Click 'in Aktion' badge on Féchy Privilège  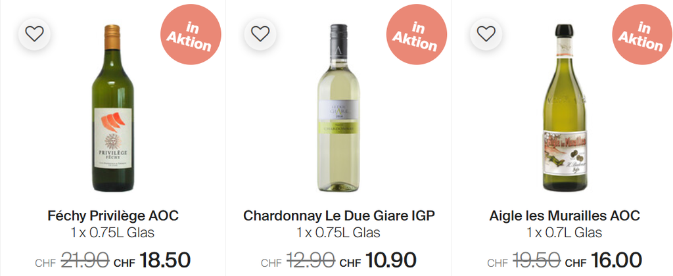tap(191, 35)
